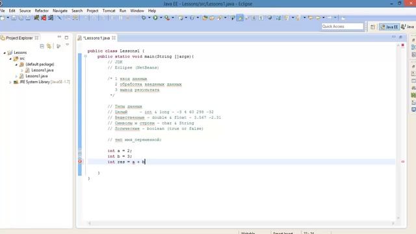
Task: Switch to the Java perspective
Action: tap(408, 27)
